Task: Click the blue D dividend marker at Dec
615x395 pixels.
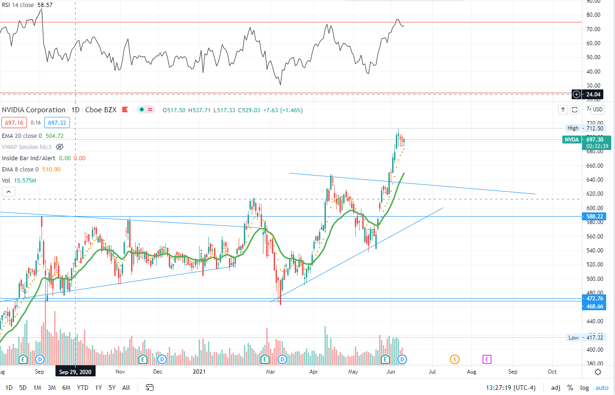Action: pos(162,359)
